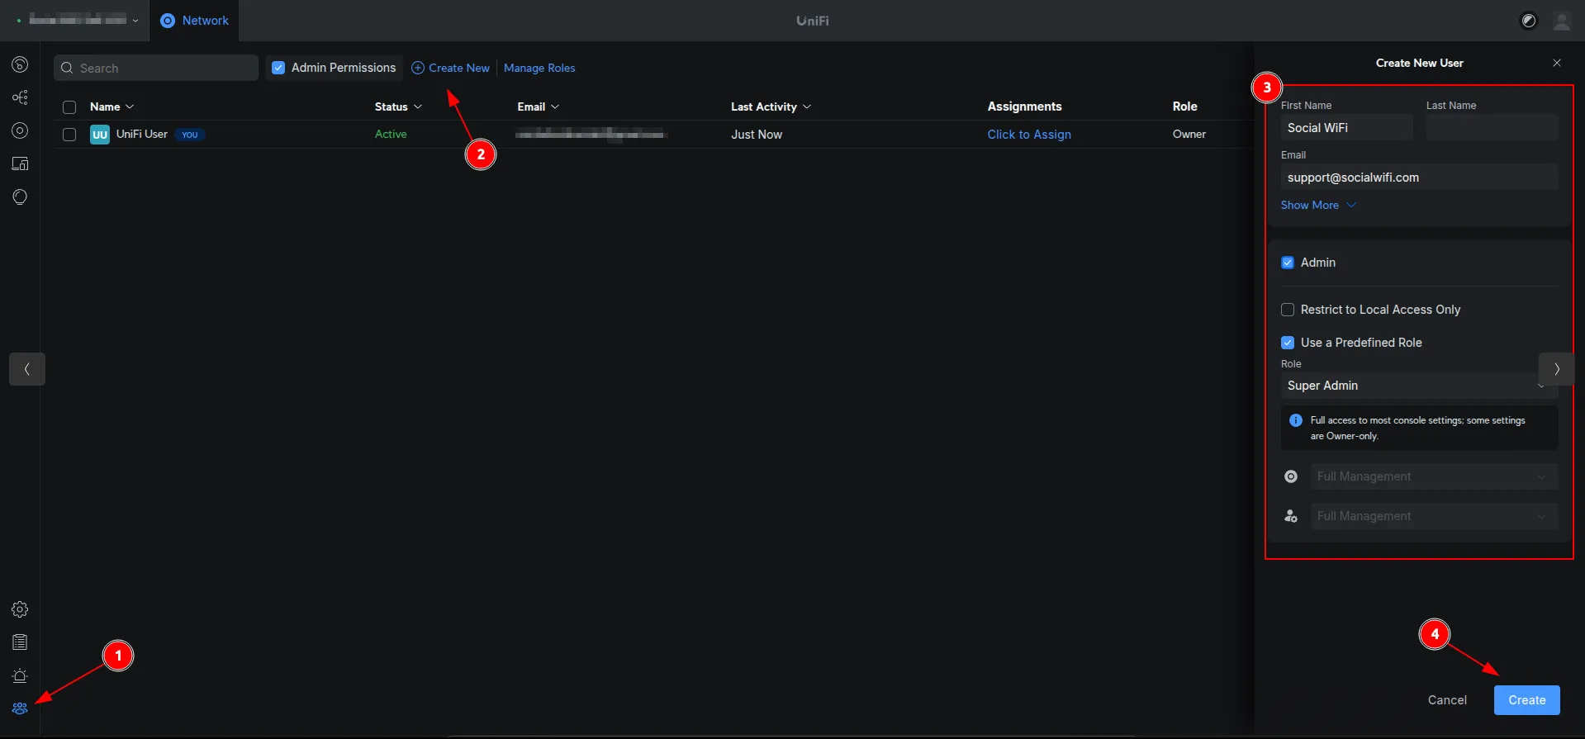
Task: Click Create New user link
Action: click(450, 68)
